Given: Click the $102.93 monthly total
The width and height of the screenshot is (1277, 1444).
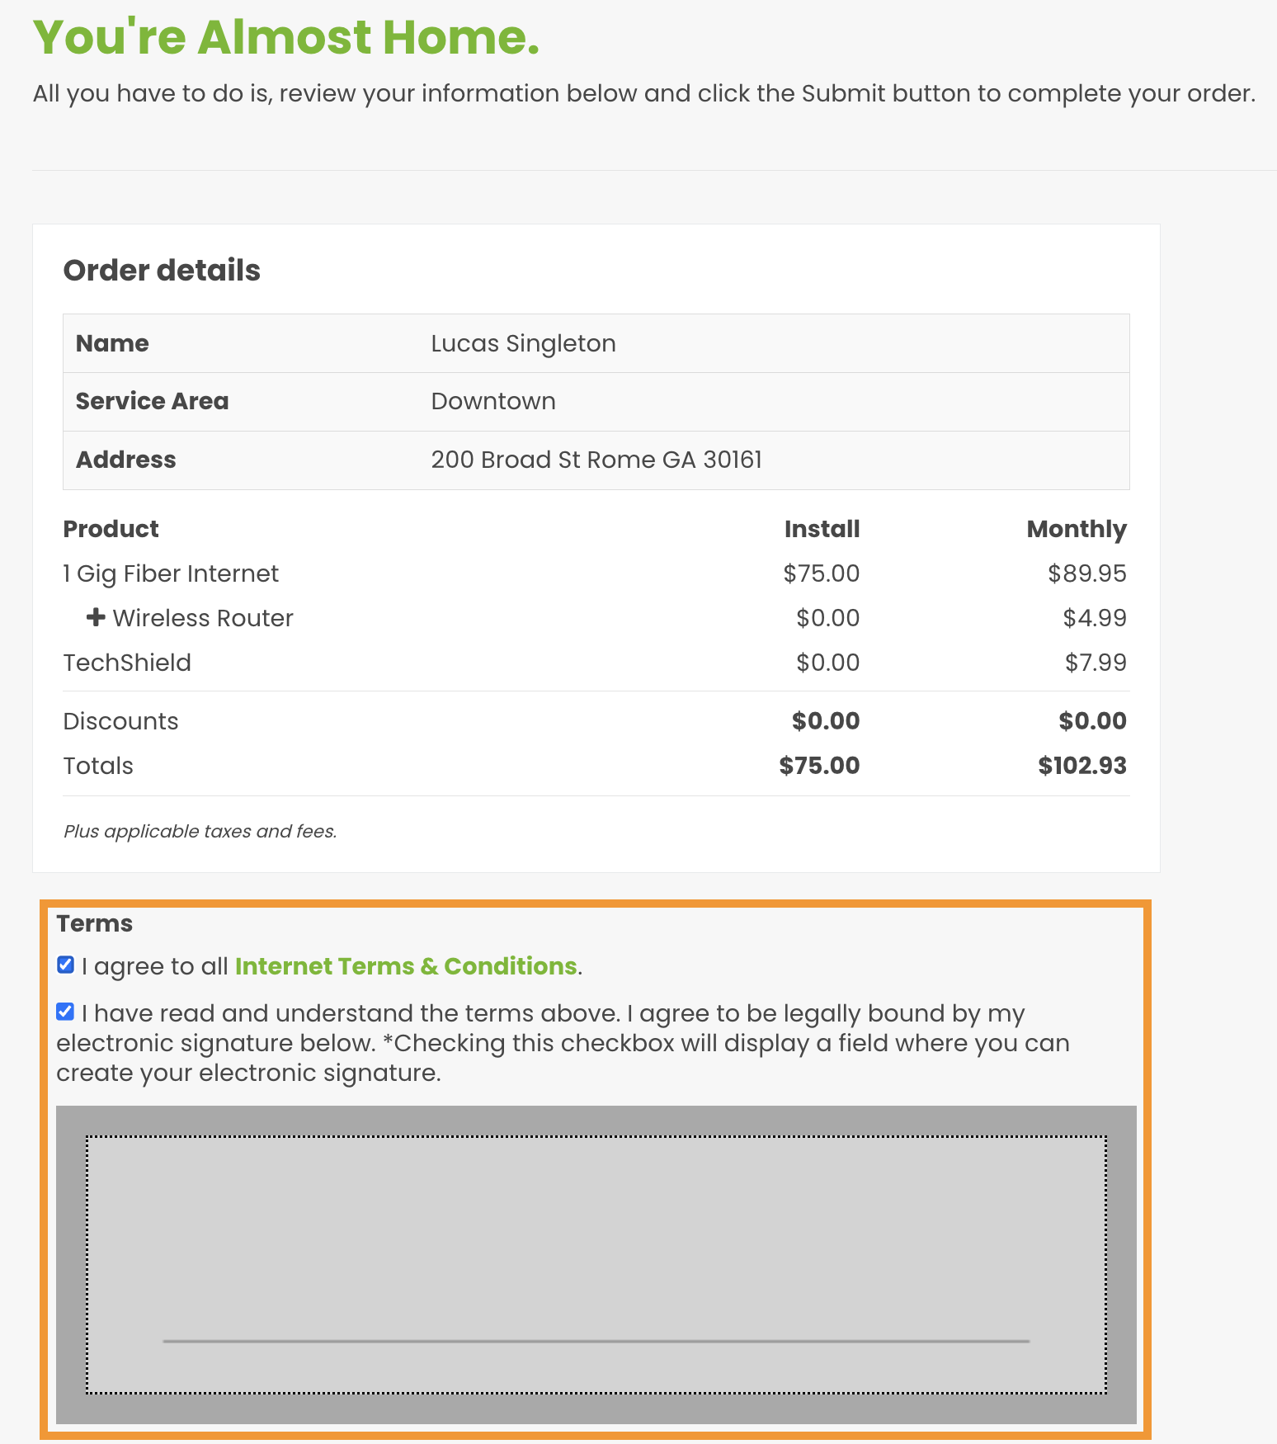Looking at the screenshot, I should click(x=1081, y=766).
